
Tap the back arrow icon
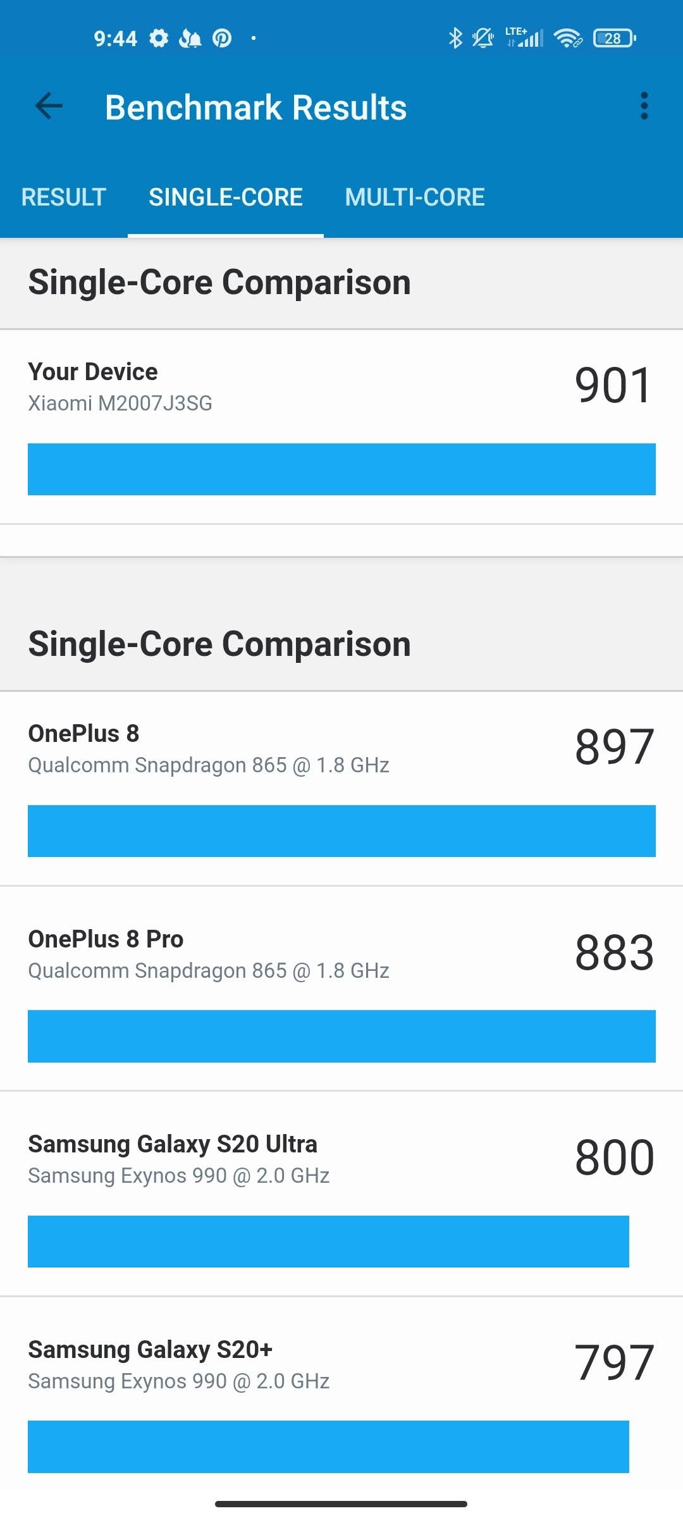49,106
